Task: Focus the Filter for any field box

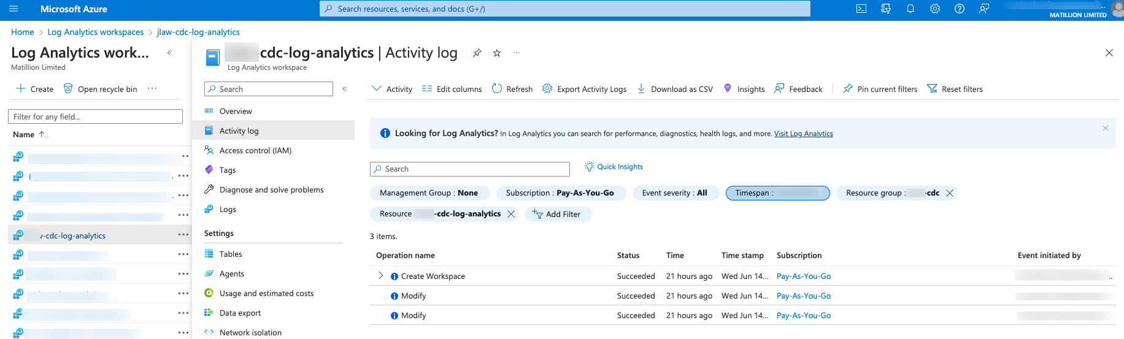Action: pyautogui.click(x=95, y=116)
